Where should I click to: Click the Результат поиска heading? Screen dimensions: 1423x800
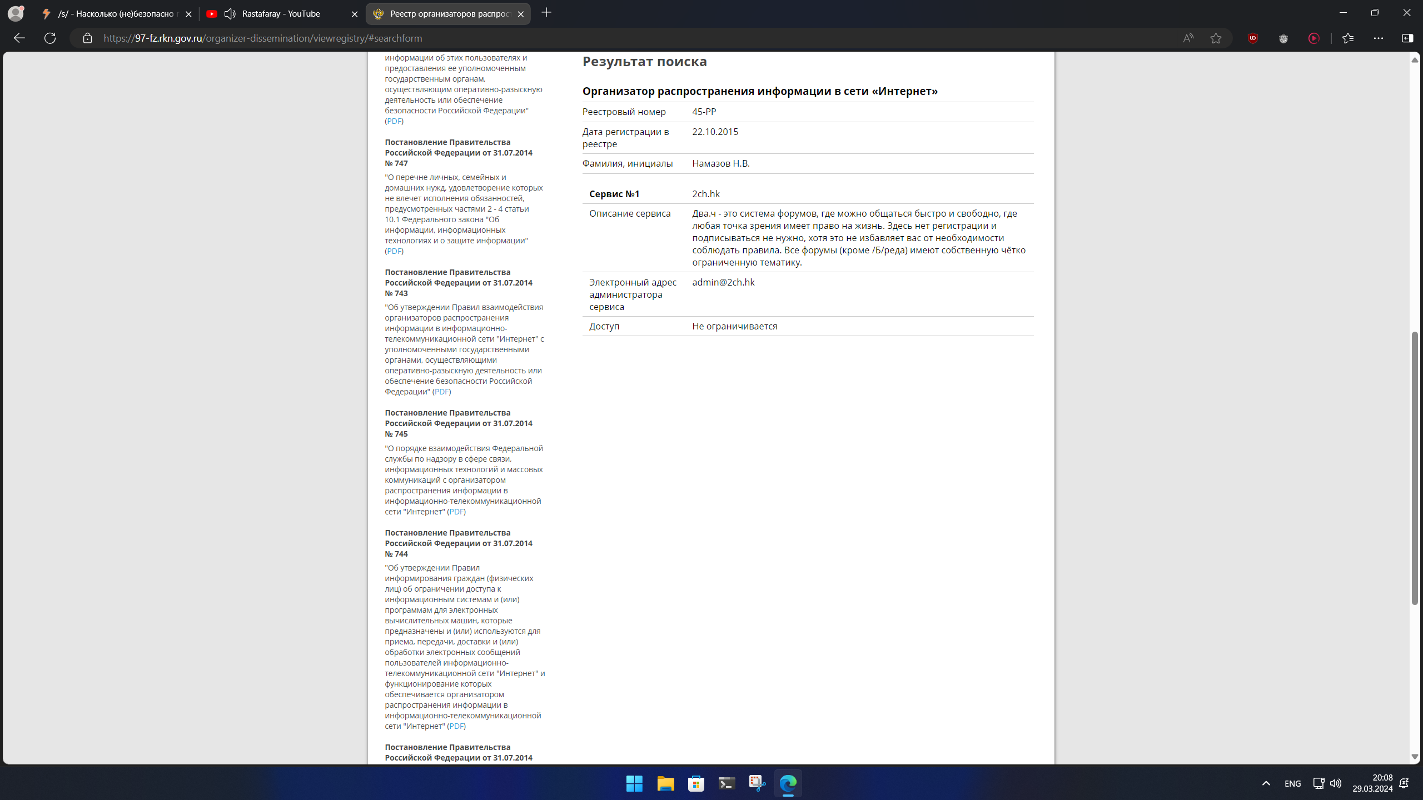645,61
